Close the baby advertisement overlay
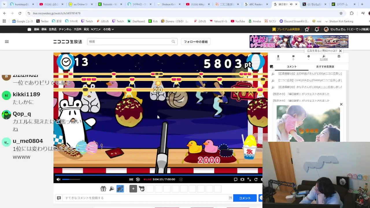 click(341, 104)
